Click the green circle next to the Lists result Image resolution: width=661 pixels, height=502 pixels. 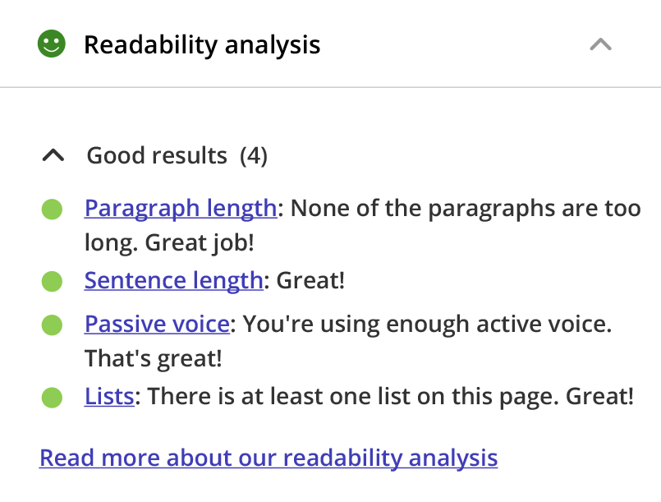pyautogui.click(x=52, y=395)
